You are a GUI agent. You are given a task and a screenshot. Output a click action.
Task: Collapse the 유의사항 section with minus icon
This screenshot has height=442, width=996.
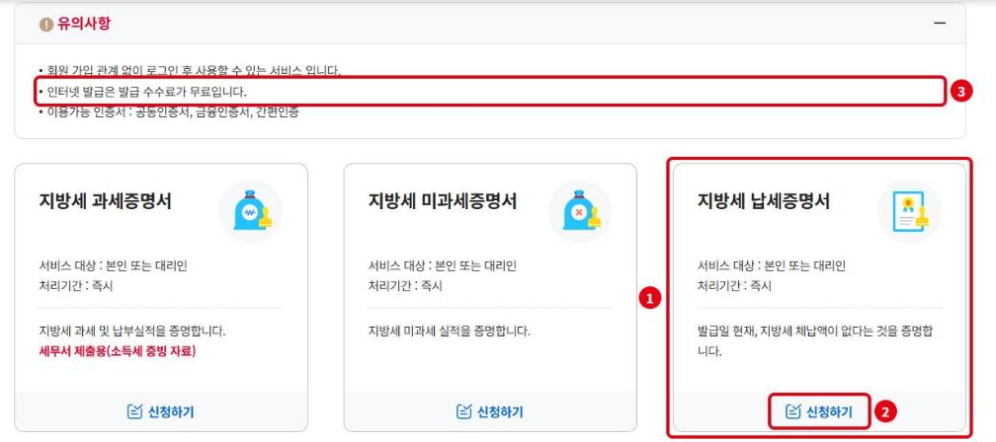[x=940, y=24]
